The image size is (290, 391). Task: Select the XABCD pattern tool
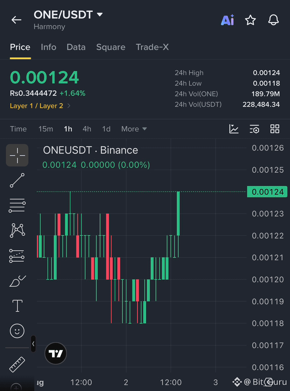click(17, 230)
